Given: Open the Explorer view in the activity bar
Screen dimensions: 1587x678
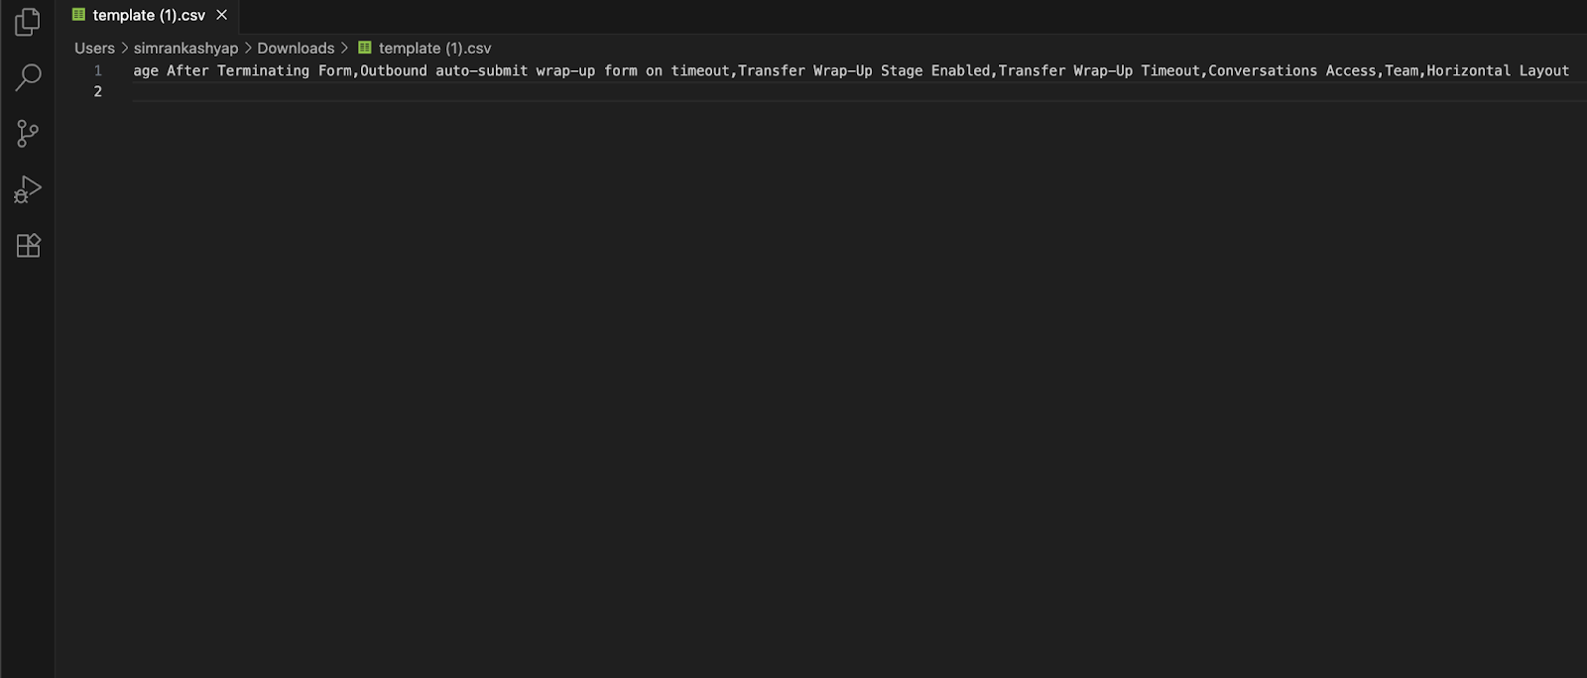Looking at the screenshot, I should click(x=27, y=21).
